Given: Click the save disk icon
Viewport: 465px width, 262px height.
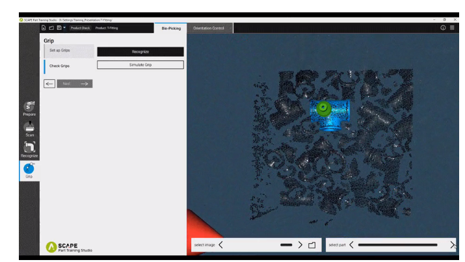Looking at the screenshot, I should coord(59,28).
